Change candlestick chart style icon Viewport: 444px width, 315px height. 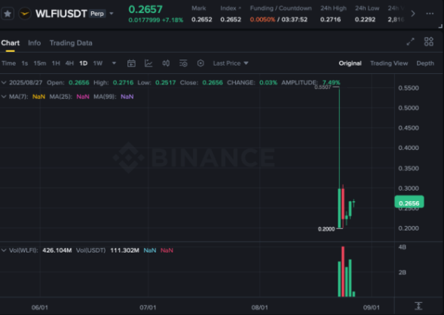(x=166, y=63)
